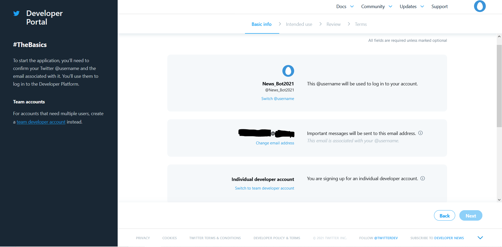This screenshot has height=247, width=502.
Task: Click the News_Bot2021 egg avatar
Action: coord(288,71)
